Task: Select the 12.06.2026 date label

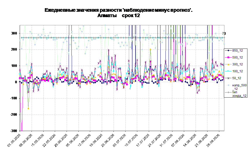Action: pos(85,140)
